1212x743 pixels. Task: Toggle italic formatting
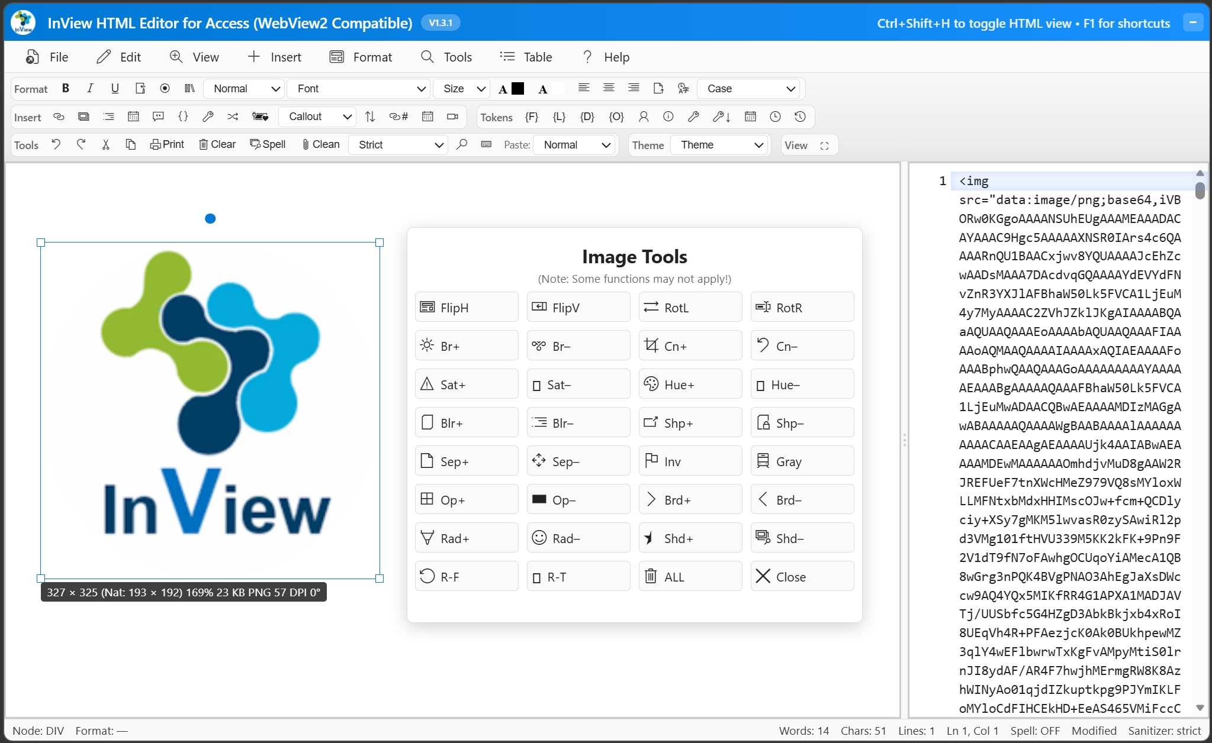pyautogui.click(x=90, y=89)
